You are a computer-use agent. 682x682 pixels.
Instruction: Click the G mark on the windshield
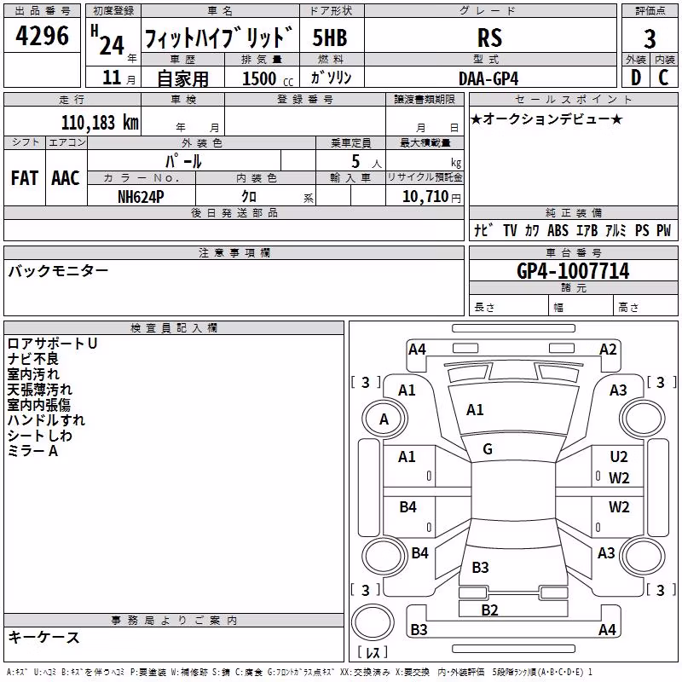pos(488,449)
